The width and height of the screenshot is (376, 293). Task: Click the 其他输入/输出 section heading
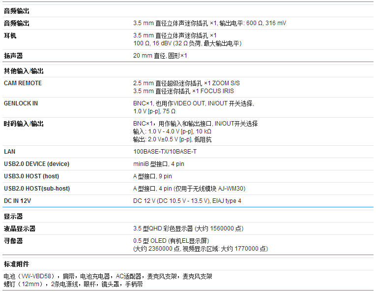pos(24,71)
